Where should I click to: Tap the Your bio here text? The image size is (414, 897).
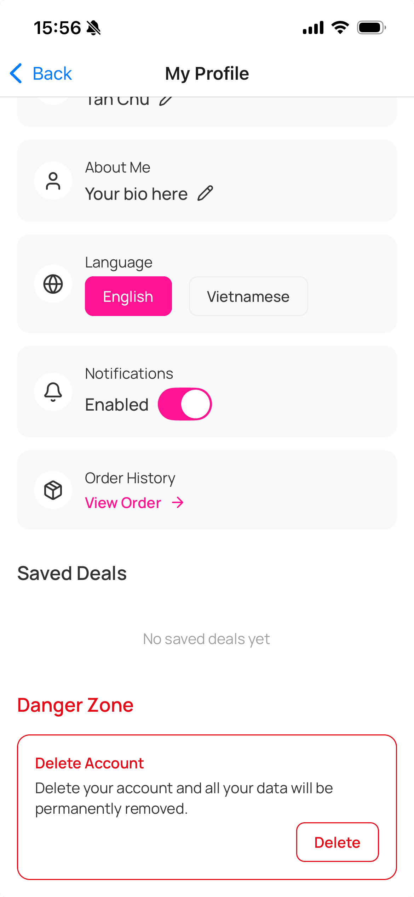click(136, 194)
